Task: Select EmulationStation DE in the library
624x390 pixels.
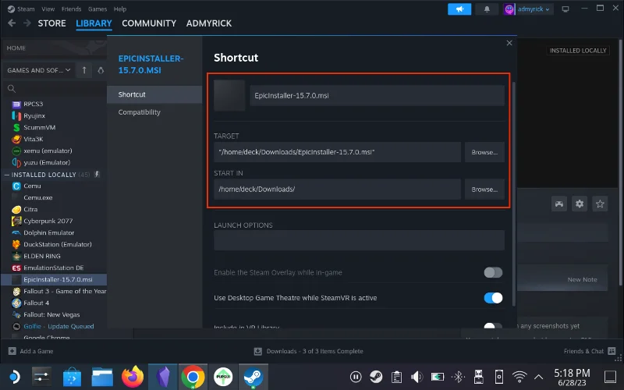Action: click(x=54, y=268)
